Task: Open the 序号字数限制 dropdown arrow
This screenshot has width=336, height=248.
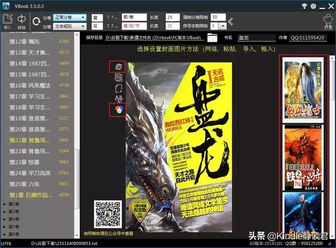Action: [x=223, y=26]
